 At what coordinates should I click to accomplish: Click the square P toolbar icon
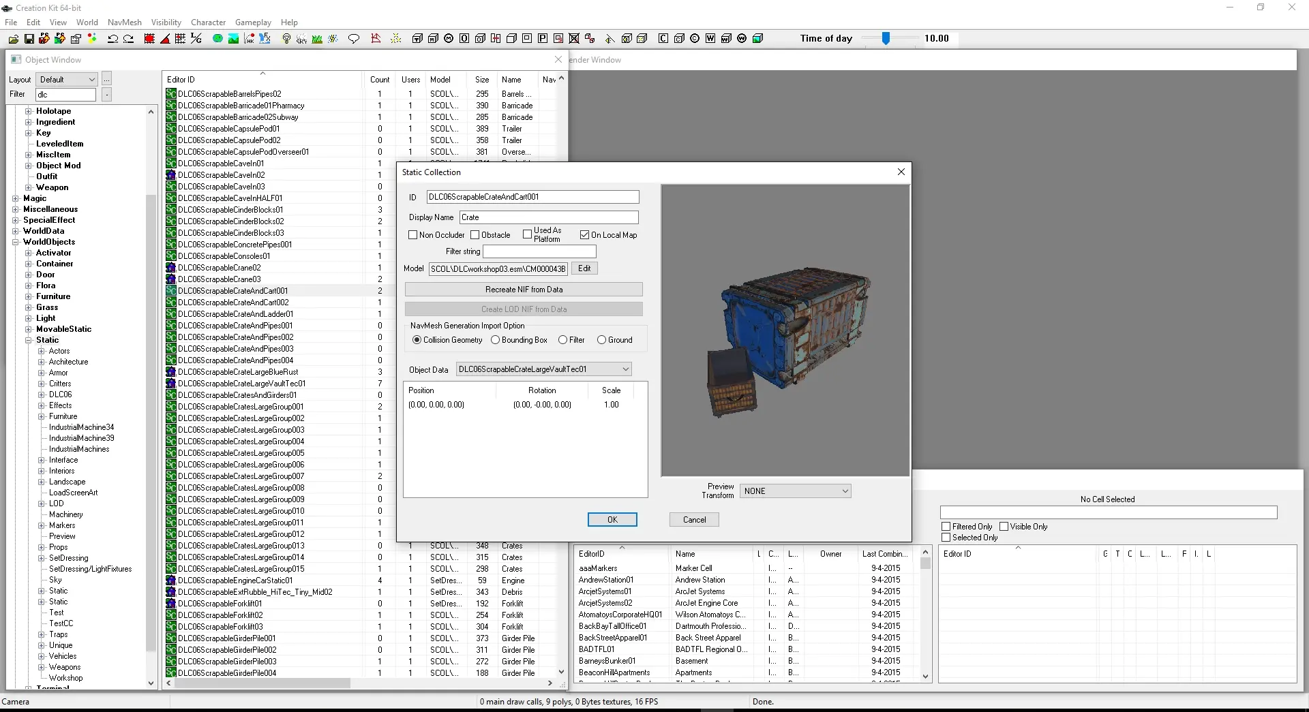tap(543, 39)
